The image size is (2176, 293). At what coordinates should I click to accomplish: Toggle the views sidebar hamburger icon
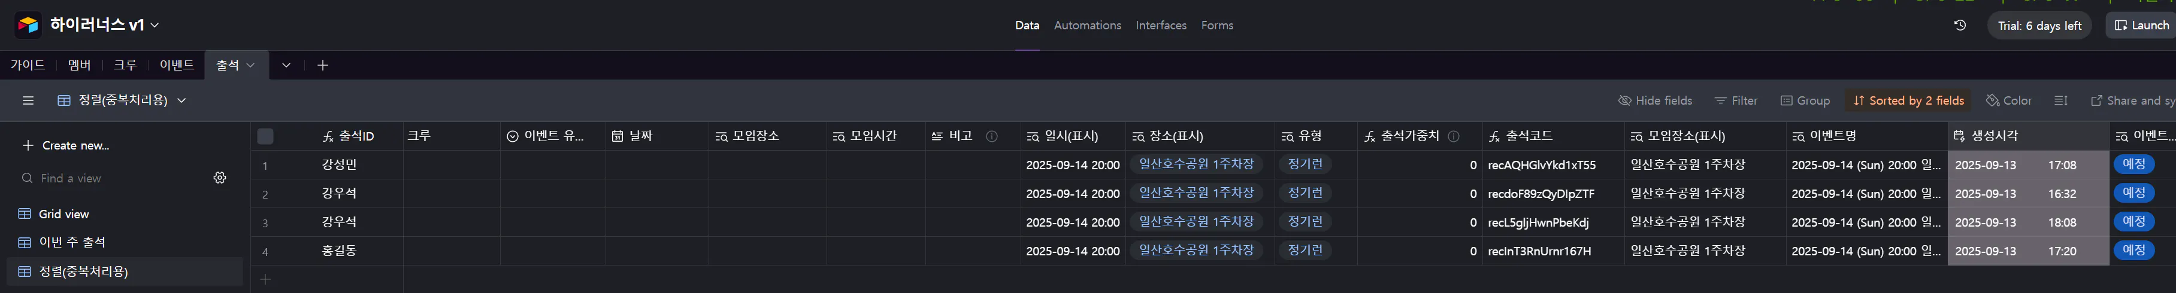(28, 100)
